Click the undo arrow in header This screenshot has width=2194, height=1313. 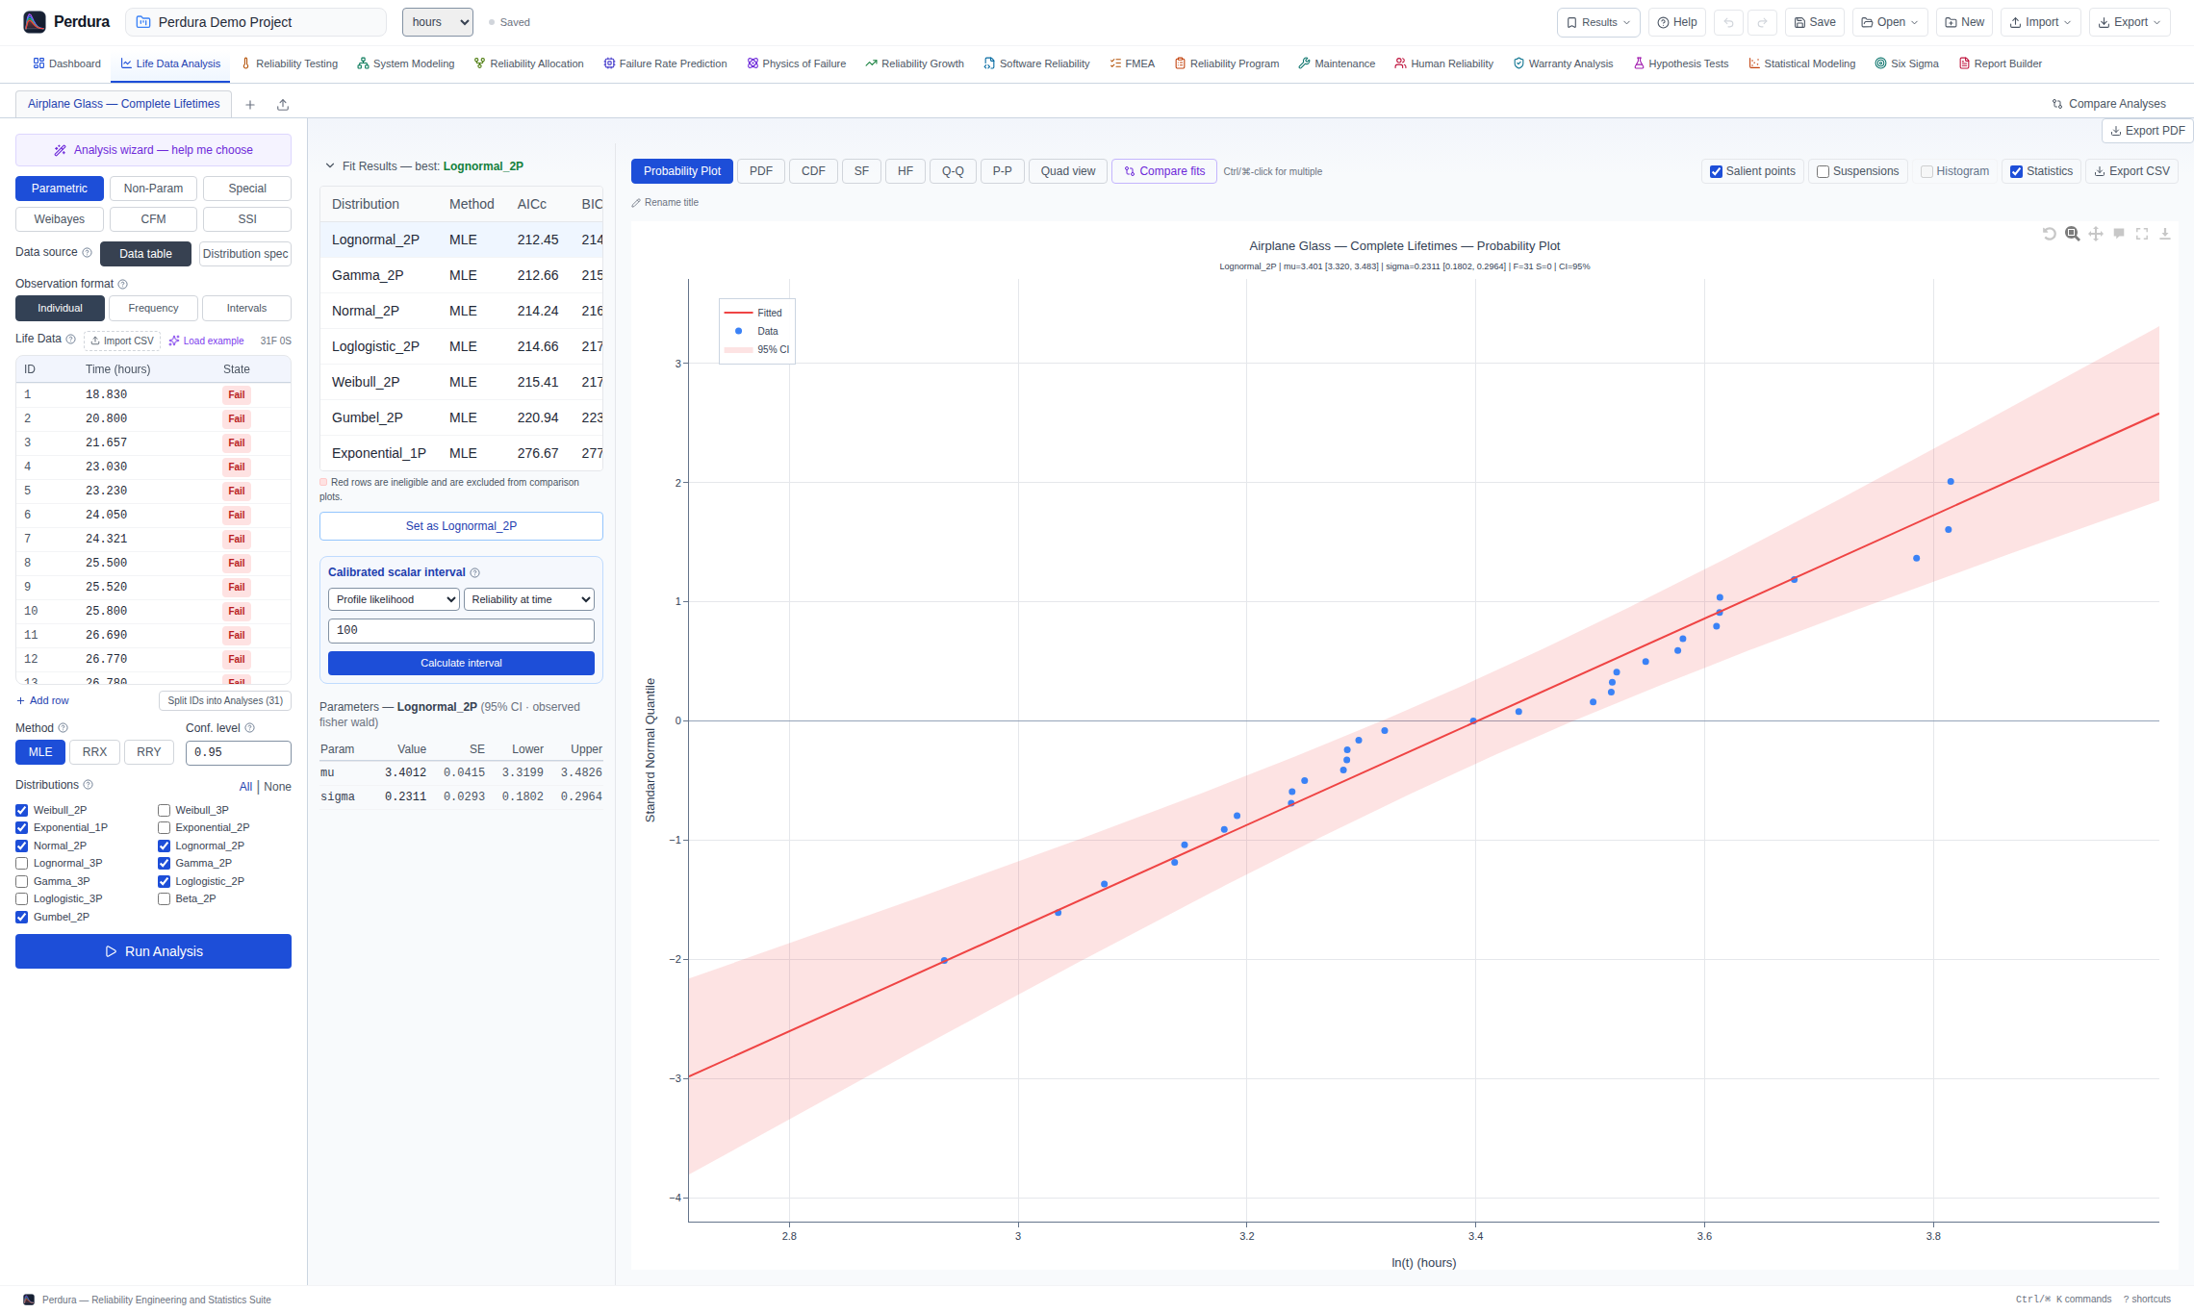pyautogui.click(x=1728, y=22)
